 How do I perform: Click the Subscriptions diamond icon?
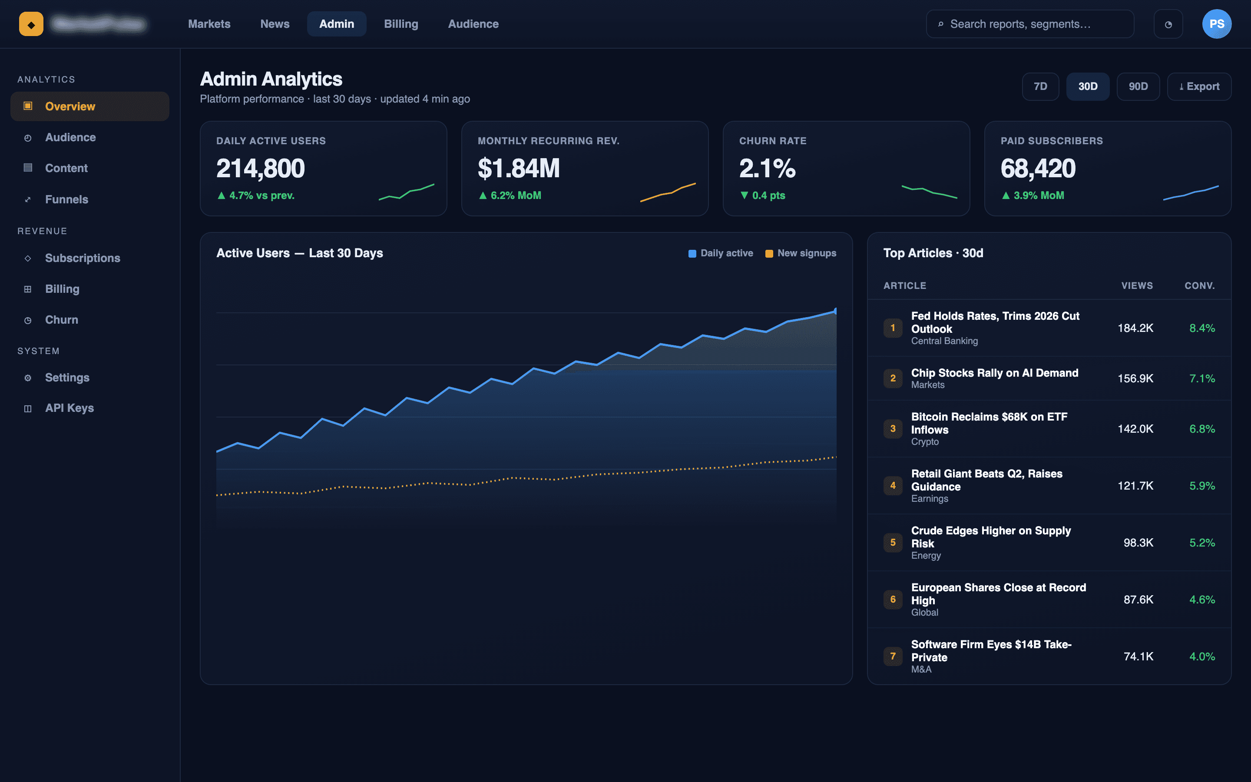28,258
